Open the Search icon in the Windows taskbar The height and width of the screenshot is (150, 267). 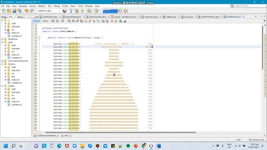click(x=13, y=146)
